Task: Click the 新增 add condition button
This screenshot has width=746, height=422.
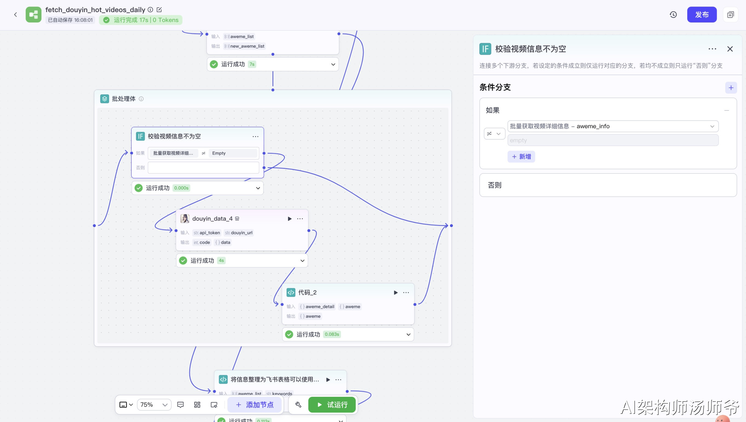Action: pyautogui.click(x=521, y=157)
